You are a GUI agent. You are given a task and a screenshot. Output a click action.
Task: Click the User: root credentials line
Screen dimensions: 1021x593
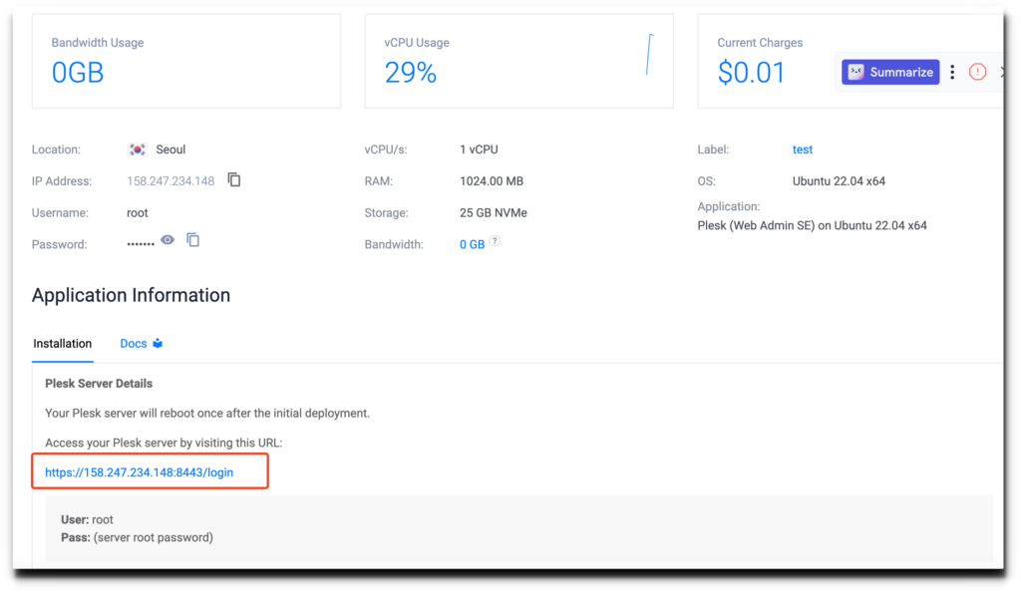coord(88,519)
